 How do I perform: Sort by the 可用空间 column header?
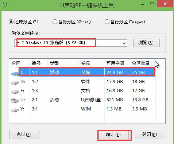pyautogui.click(x=115, y=63)
